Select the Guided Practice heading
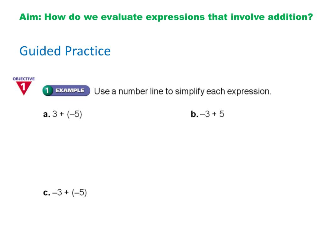322x242 pixels. click(65, 51)
